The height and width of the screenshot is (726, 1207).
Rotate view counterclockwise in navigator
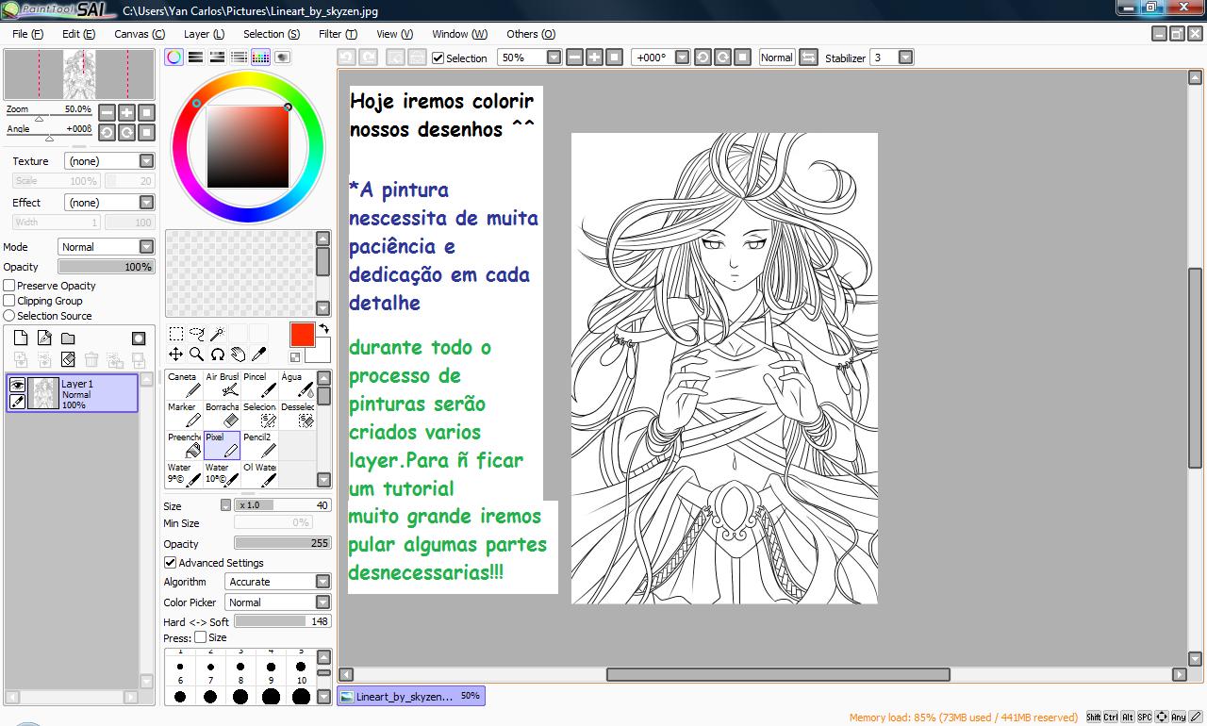pos(107,132)
